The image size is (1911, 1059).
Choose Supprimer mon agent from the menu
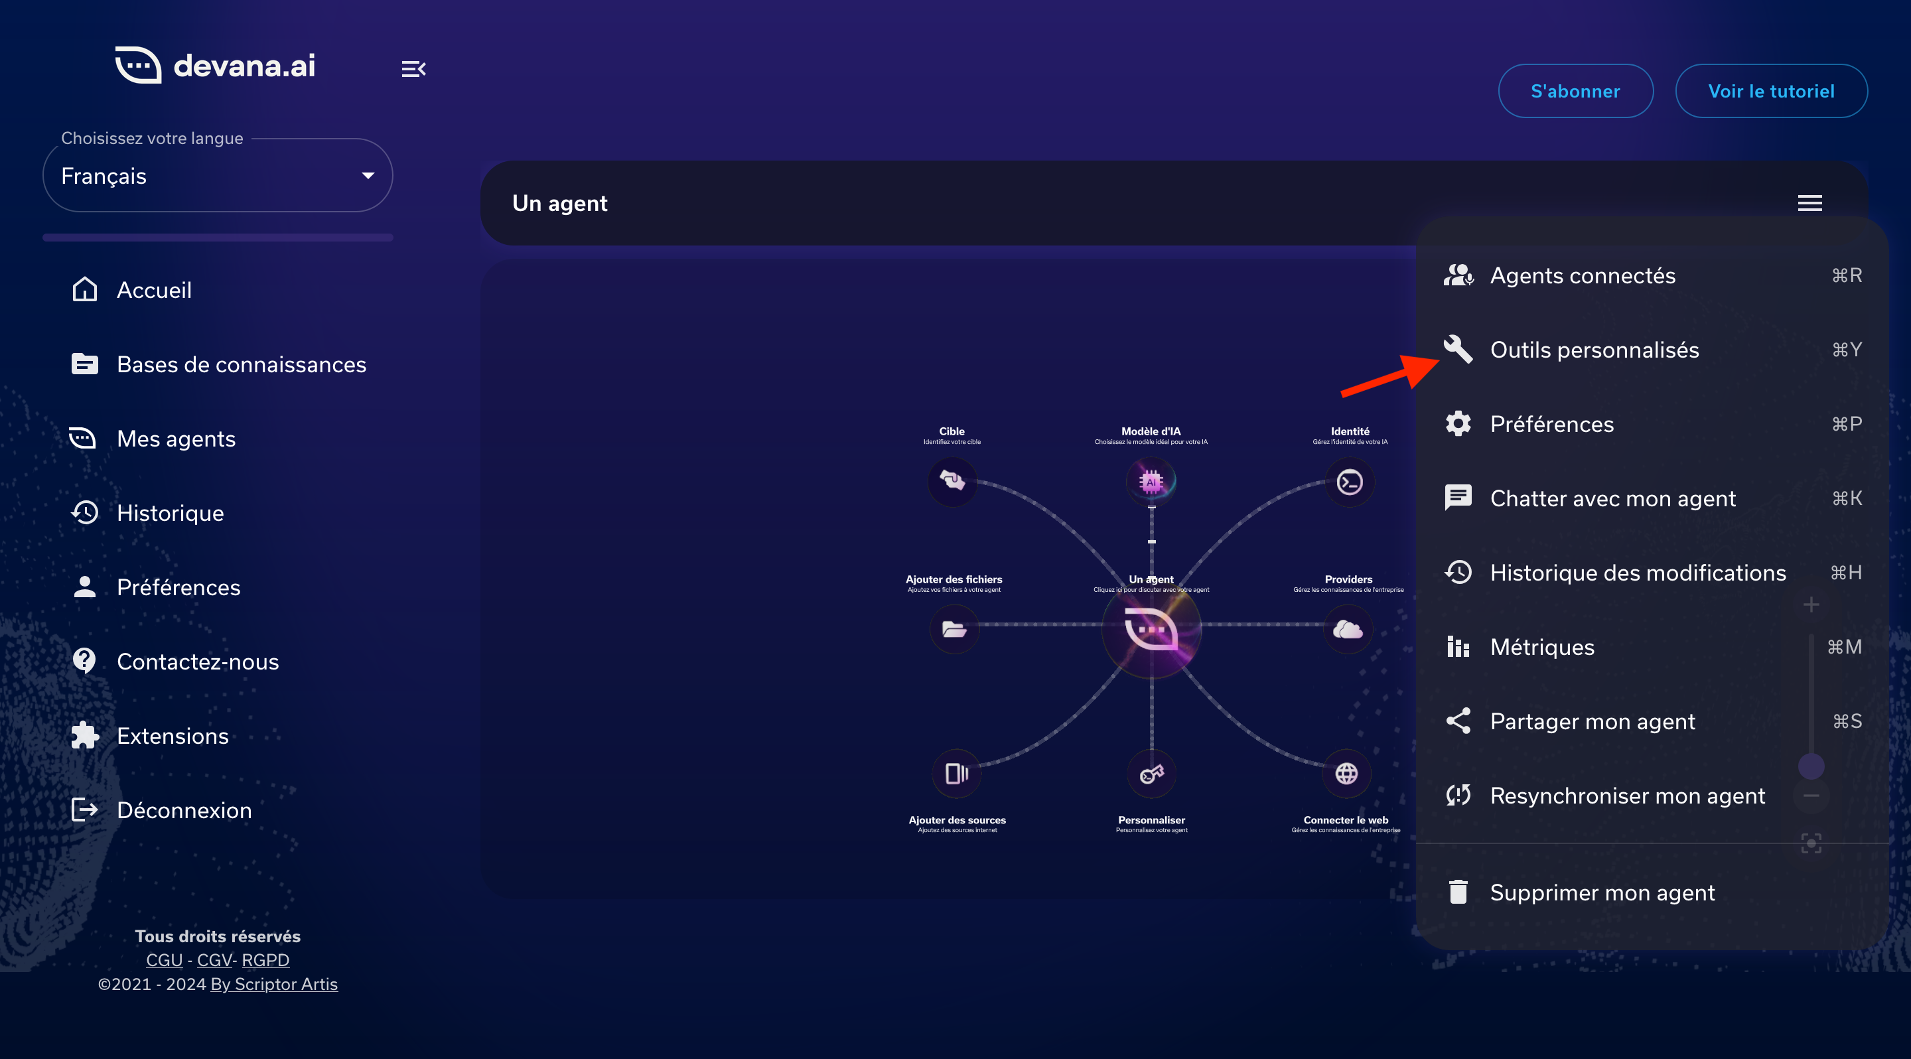pos(1602,892)
